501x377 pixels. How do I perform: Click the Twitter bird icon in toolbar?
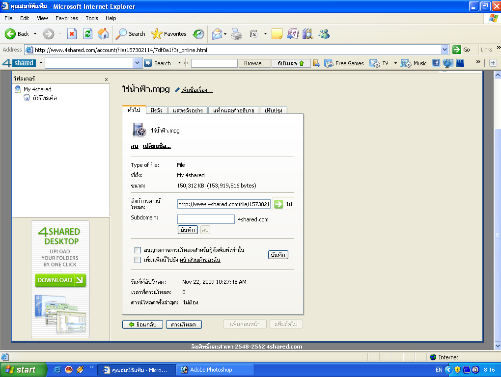coord(447,63)
